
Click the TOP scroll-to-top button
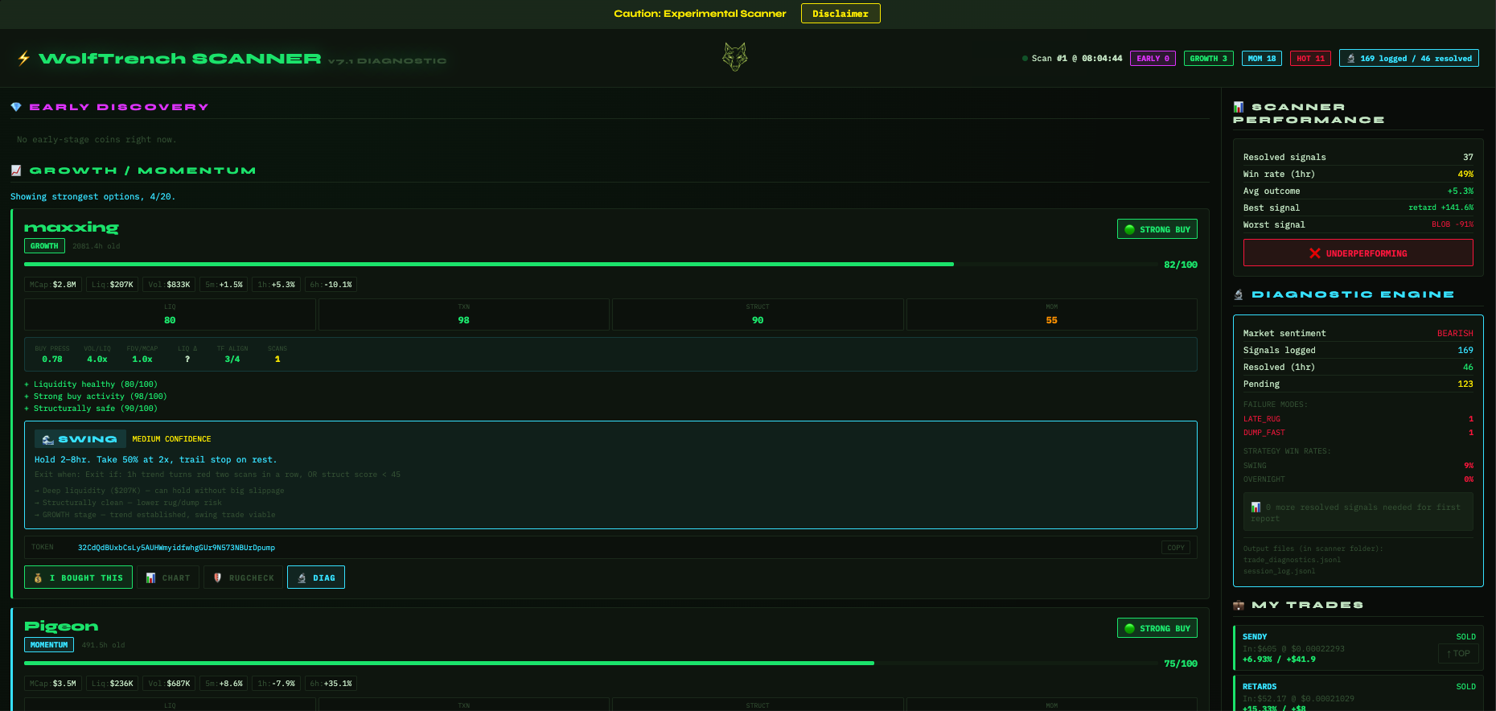[1458, 654]
